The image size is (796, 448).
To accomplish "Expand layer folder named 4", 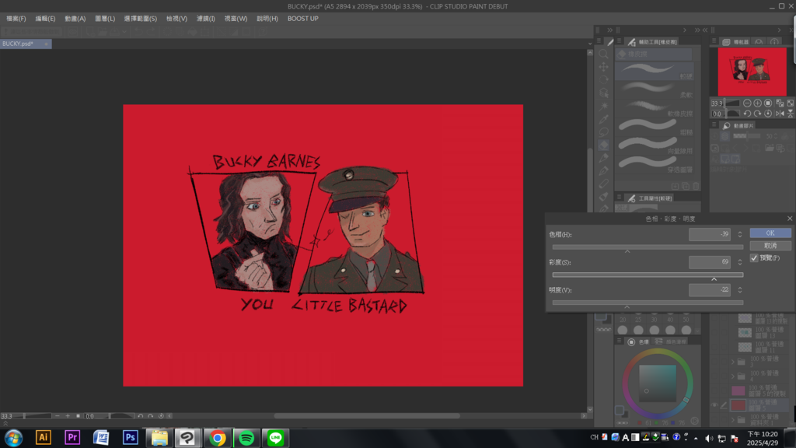I will [x=732, y=376].
